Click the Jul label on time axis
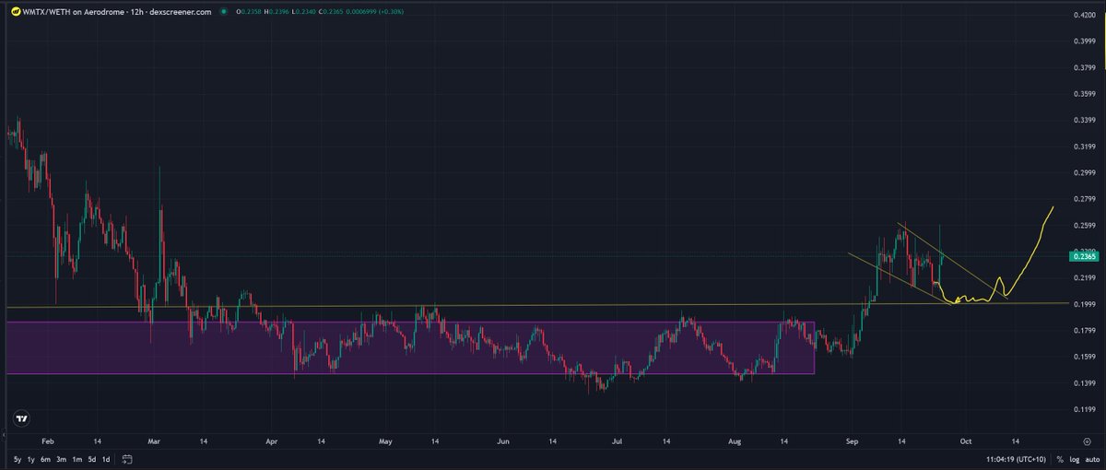Screen dimensions: 1106x470 click(x=617, y=441)
